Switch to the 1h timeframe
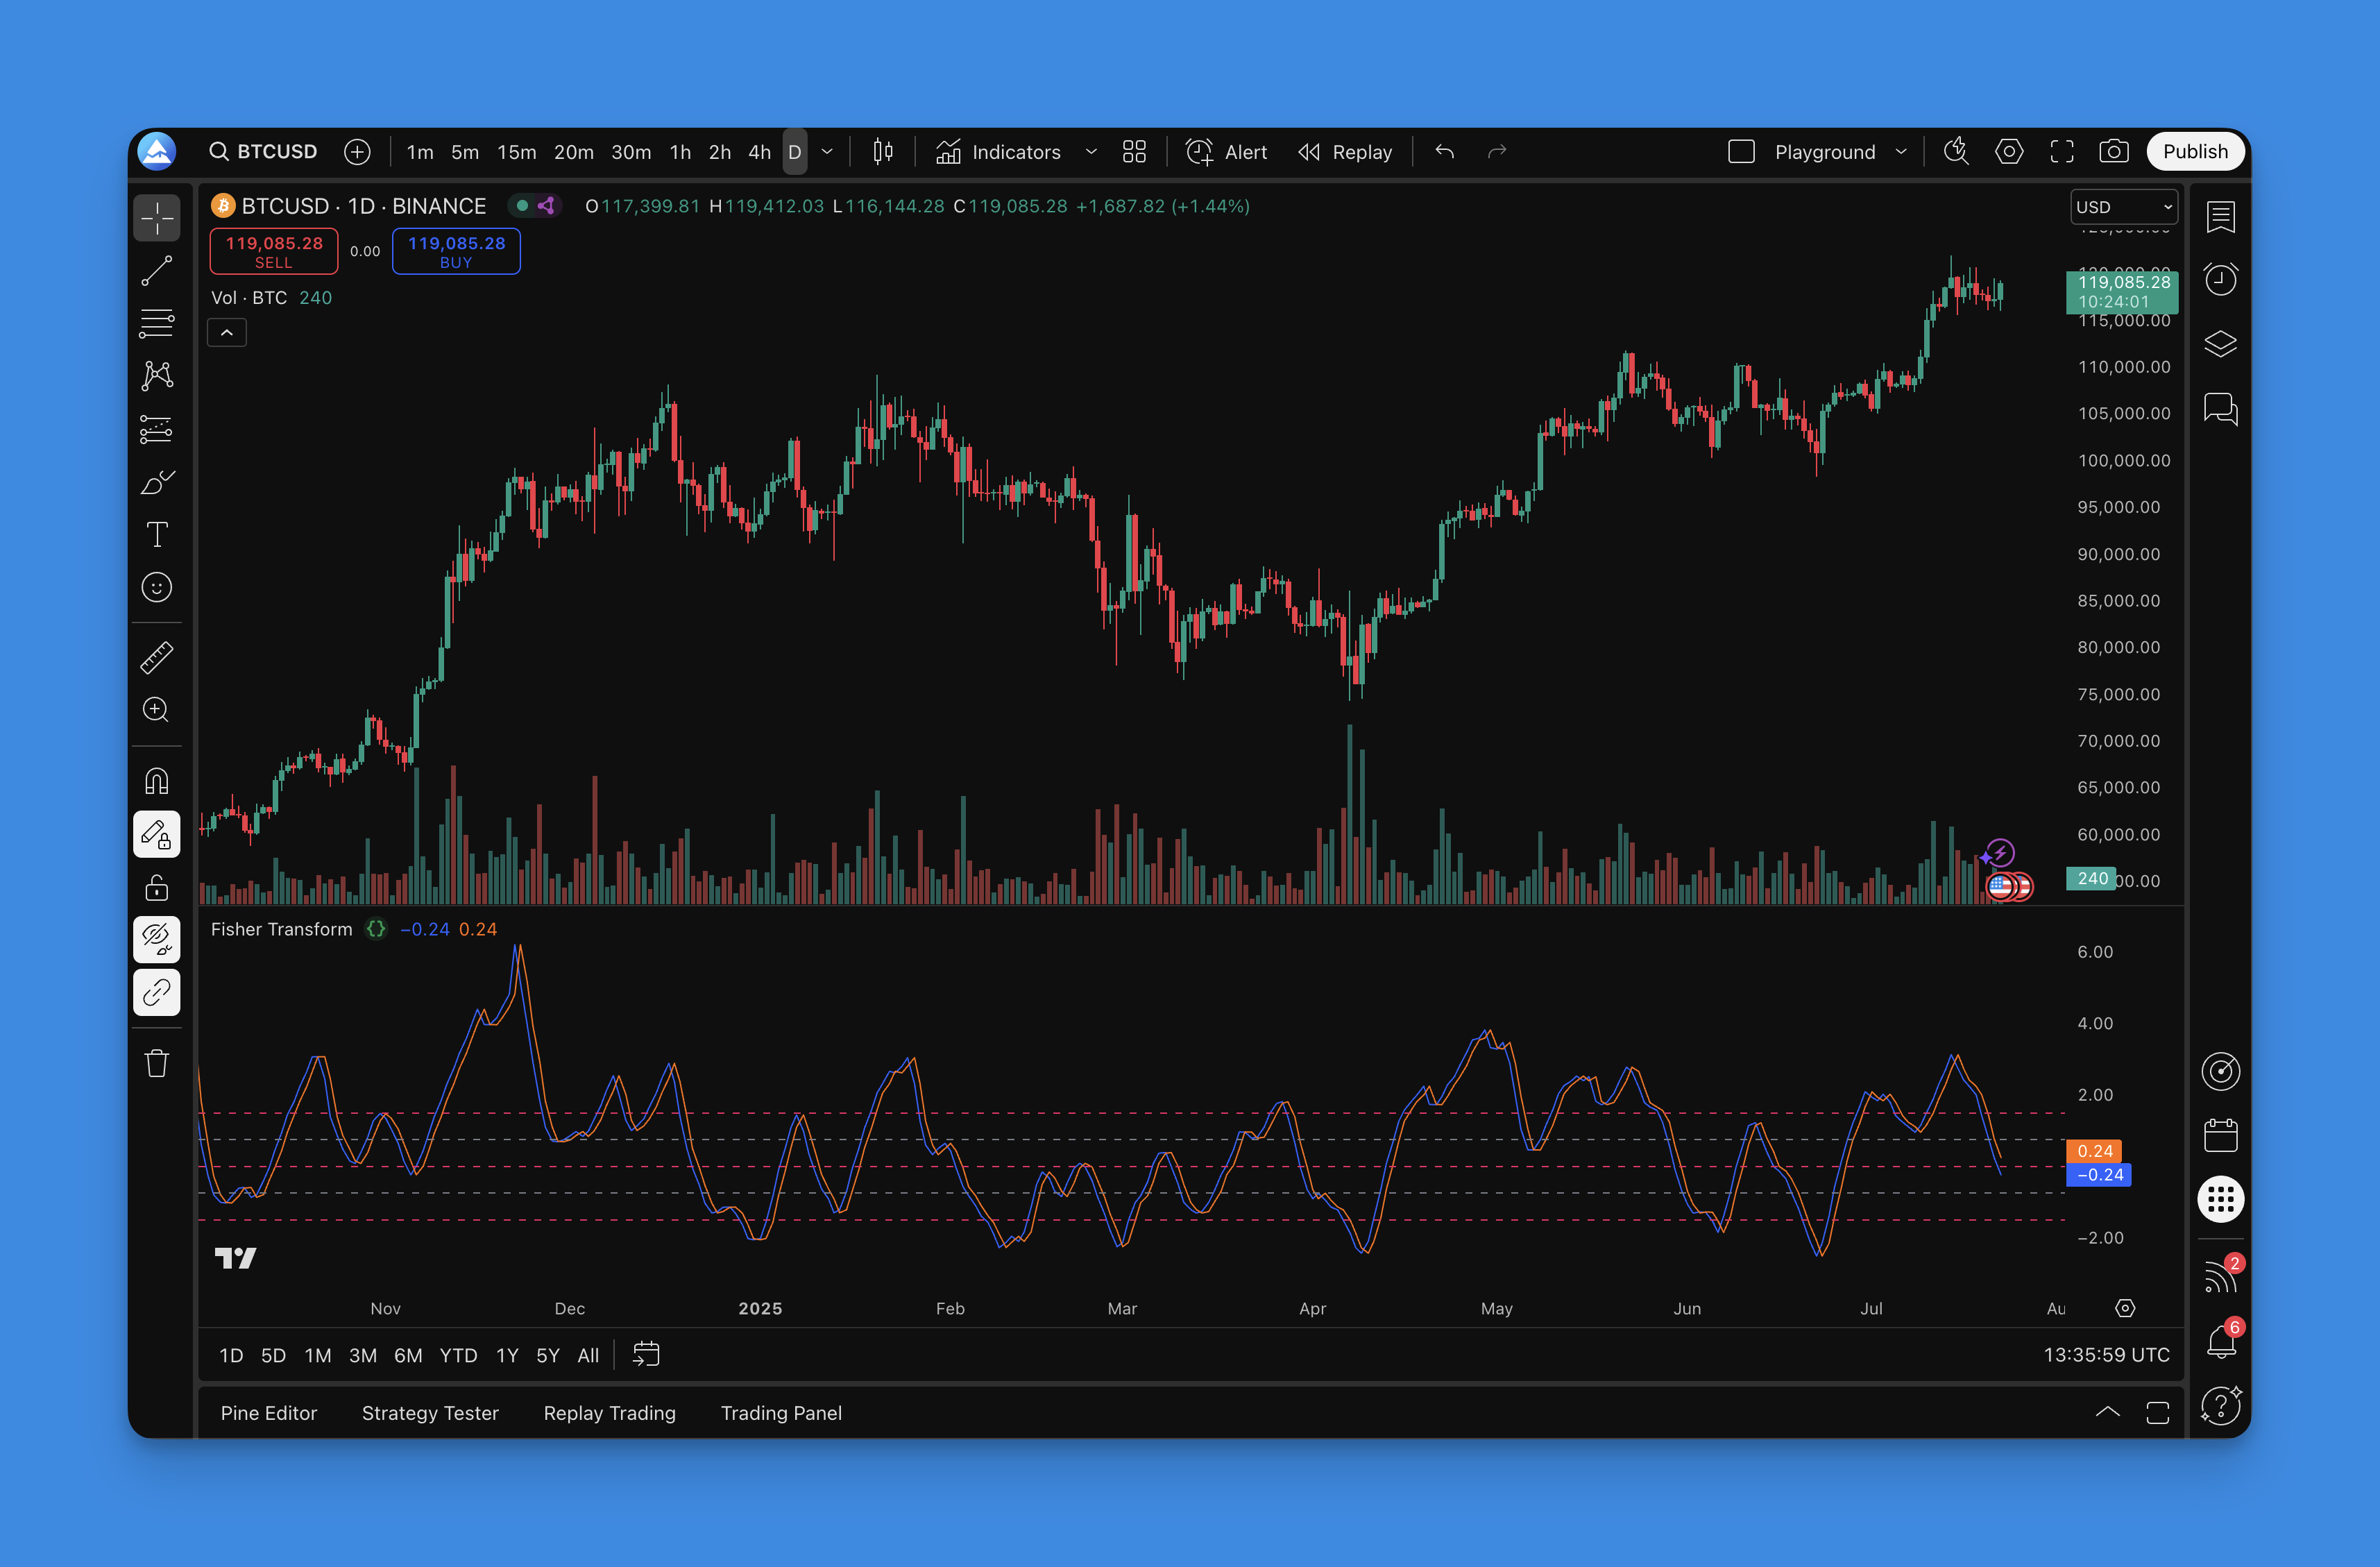The height and width of the screenshot is (1567, 2380). coord(680,152)
